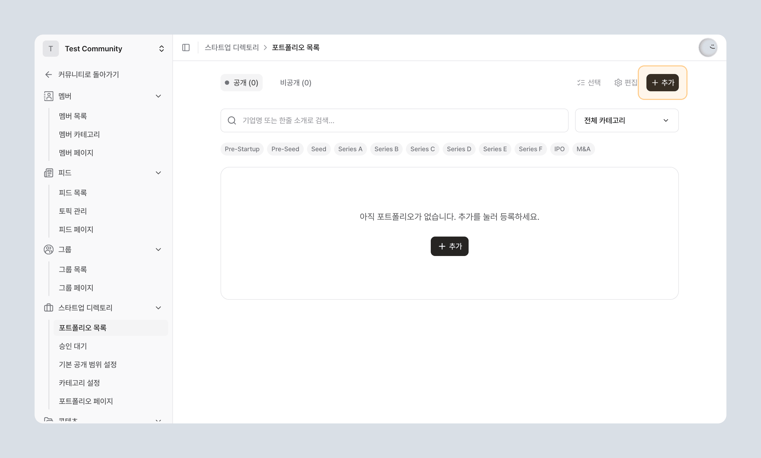Image resolution: width=761 pixels, height=458 pixels.
Task: Collapse the 멤버 section chevron
Action: click(158, 96)
